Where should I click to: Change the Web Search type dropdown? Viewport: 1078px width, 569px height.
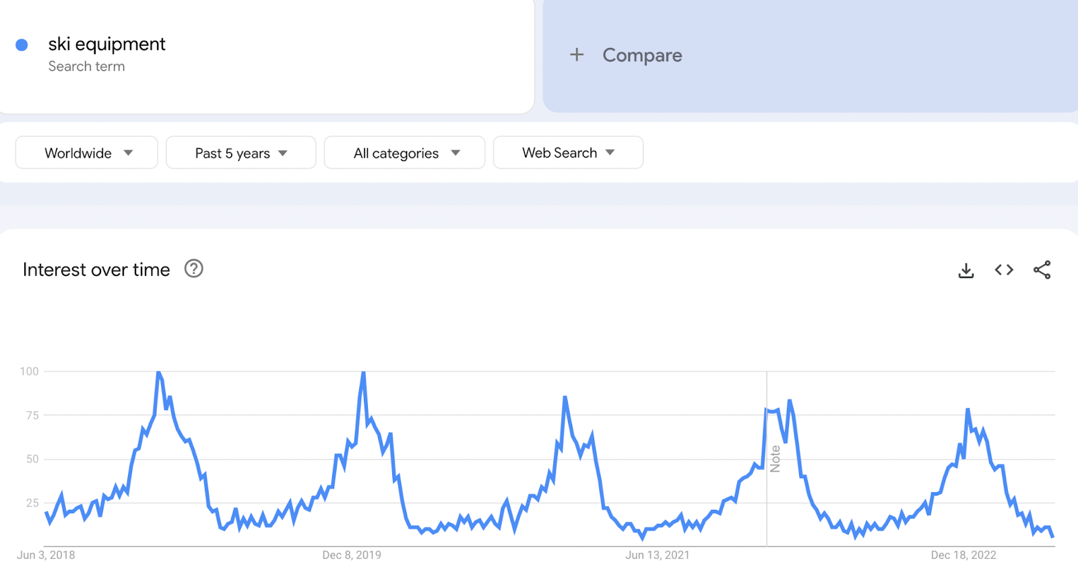tap(568, 153)
